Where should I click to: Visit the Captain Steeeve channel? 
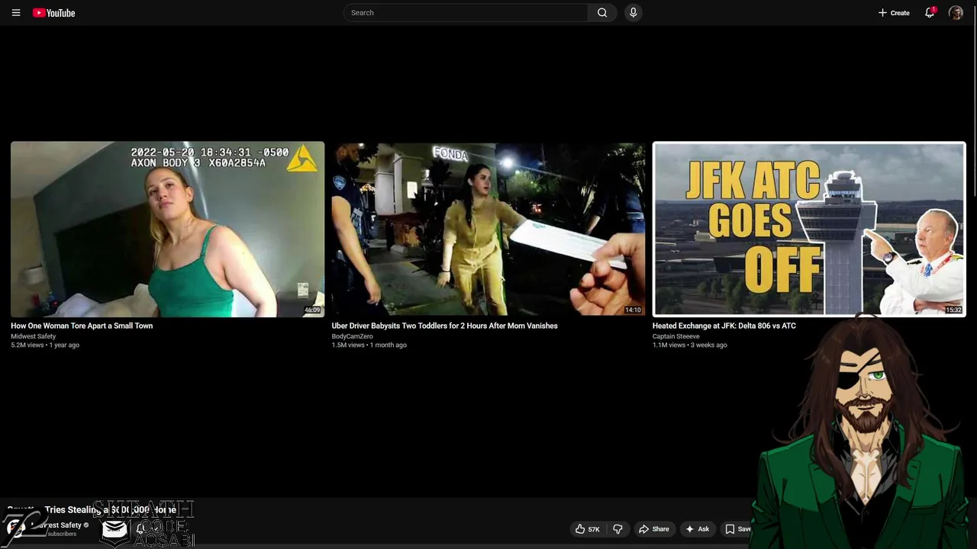coord(676,336)
